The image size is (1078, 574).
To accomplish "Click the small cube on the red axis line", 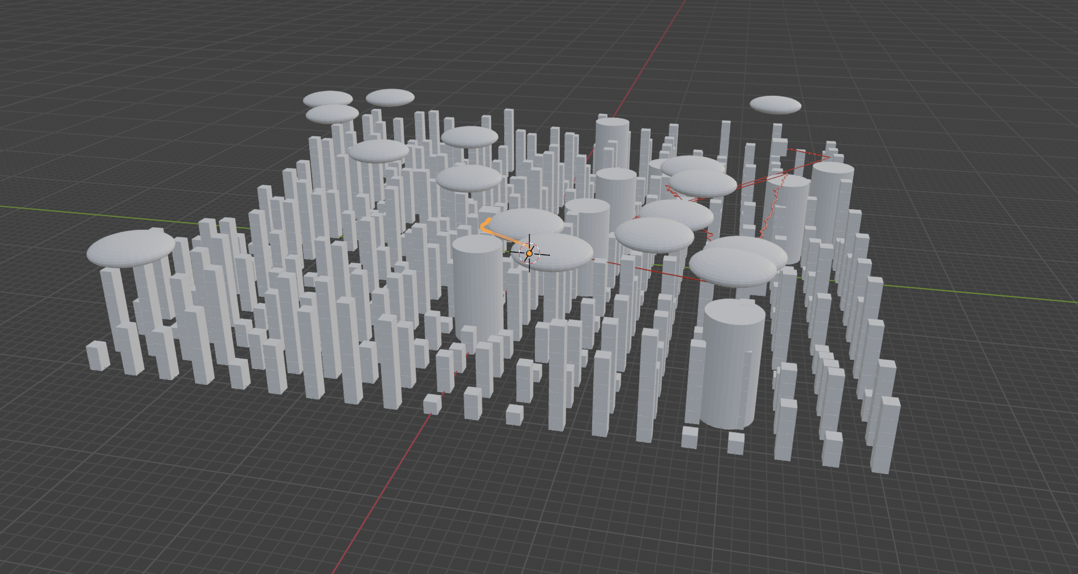I will point(432,404).
